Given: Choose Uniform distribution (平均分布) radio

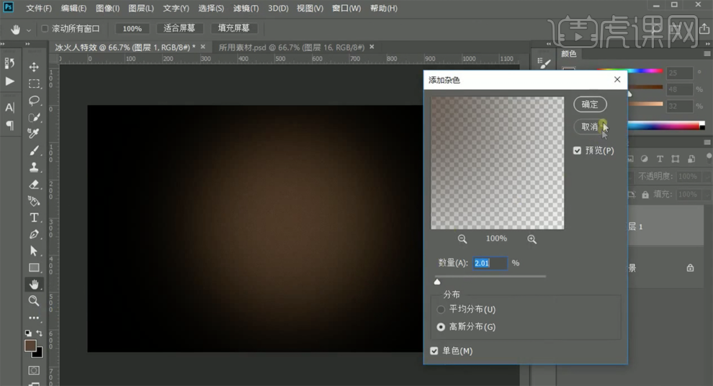Looking at the screenshot, I should 441,310.
